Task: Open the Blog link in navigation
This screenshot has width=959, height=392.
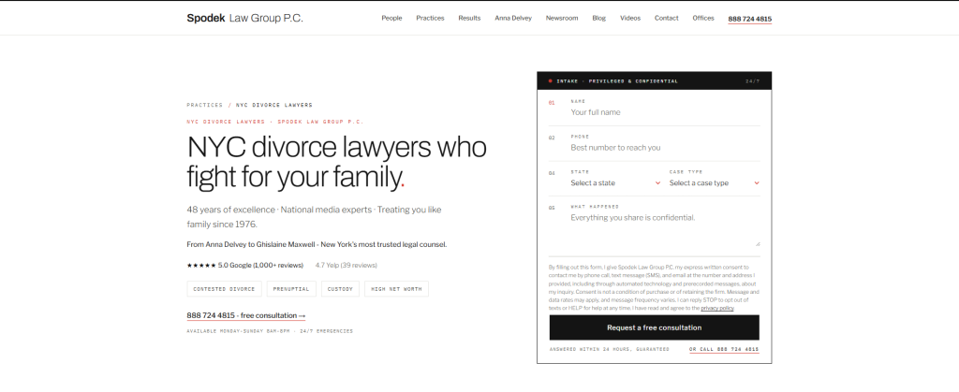Action: (598, 19)
